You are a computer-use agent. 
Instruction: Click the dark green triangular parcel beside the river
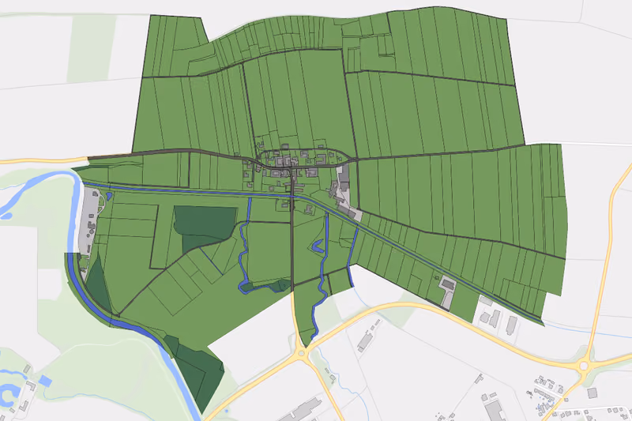click(x=98, y=284)
